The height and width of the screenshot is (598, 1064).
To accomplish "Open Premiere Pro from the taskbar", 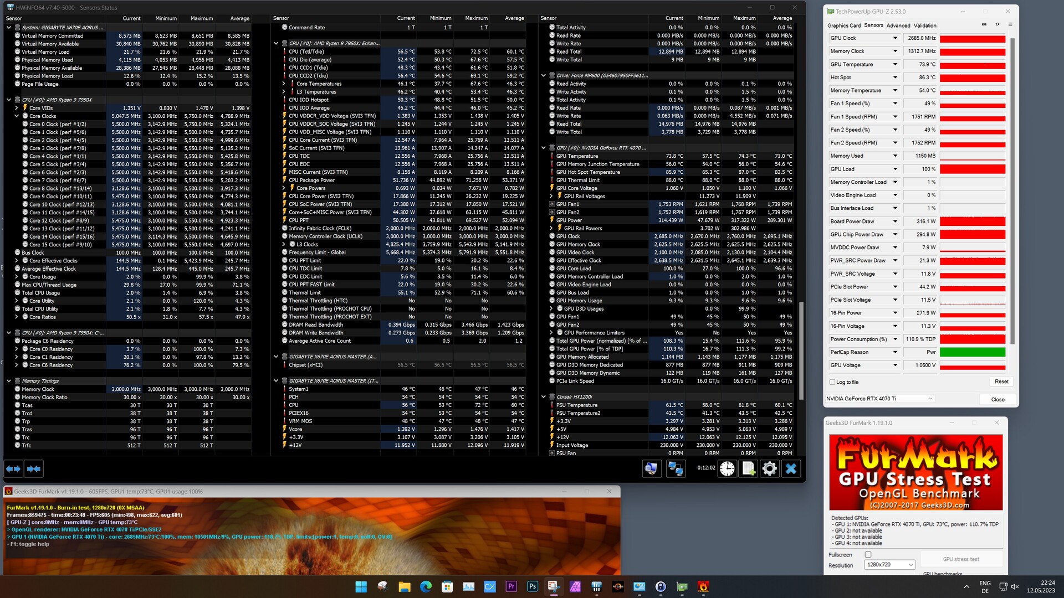I will tap(511, 586).
